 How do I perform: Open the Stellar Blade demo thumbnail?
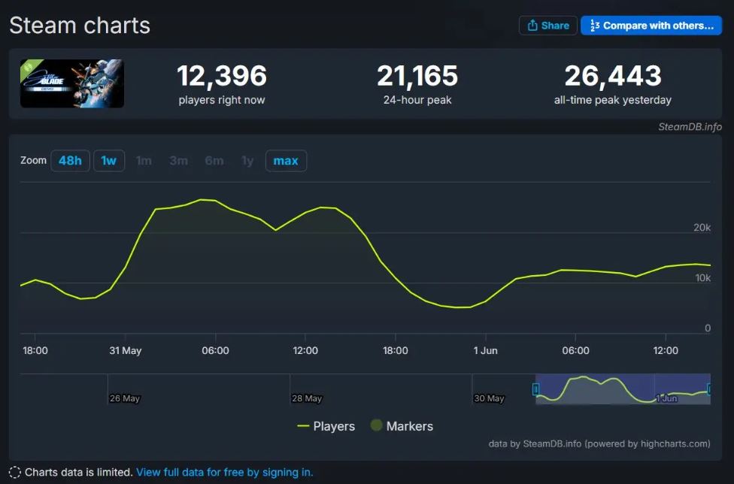click(x=72, y=83)
